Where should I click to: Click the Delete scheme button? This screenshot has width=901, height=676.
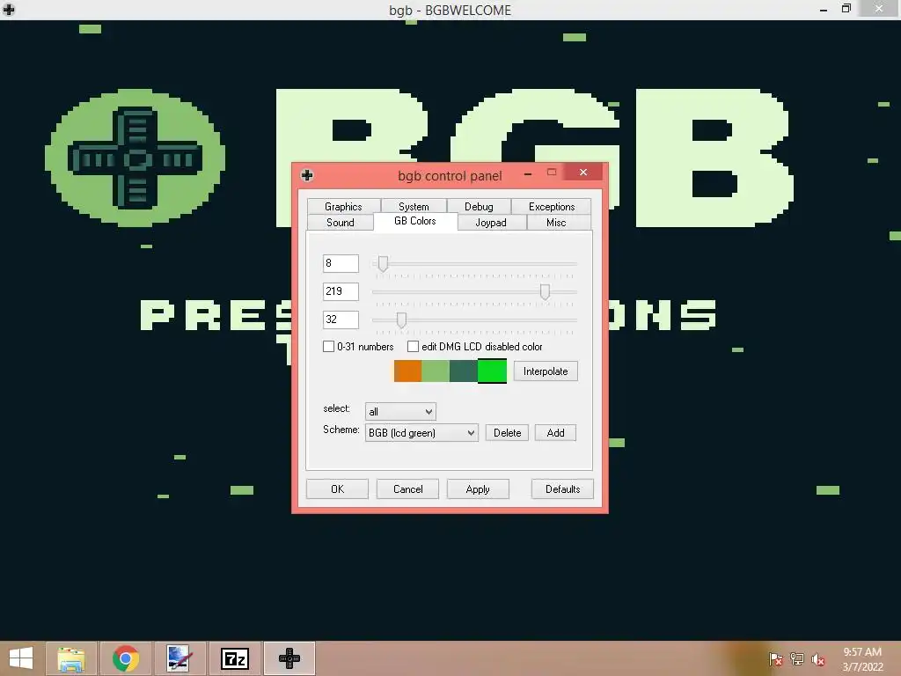(507, 433)
